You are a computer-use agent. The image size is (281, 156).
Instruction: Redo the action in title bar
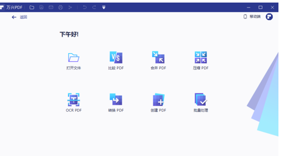pos(94,7)
